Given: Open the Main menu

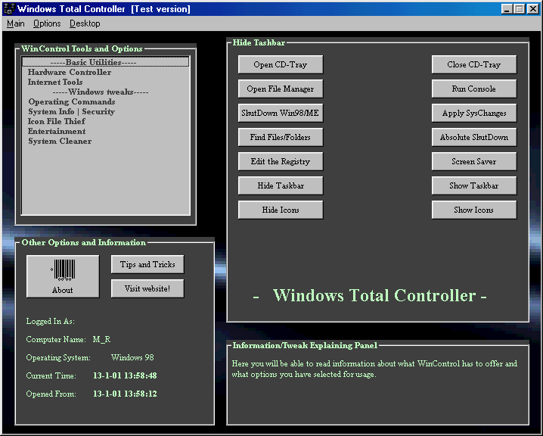Looking at the screenshot, I should pos(16,23).
